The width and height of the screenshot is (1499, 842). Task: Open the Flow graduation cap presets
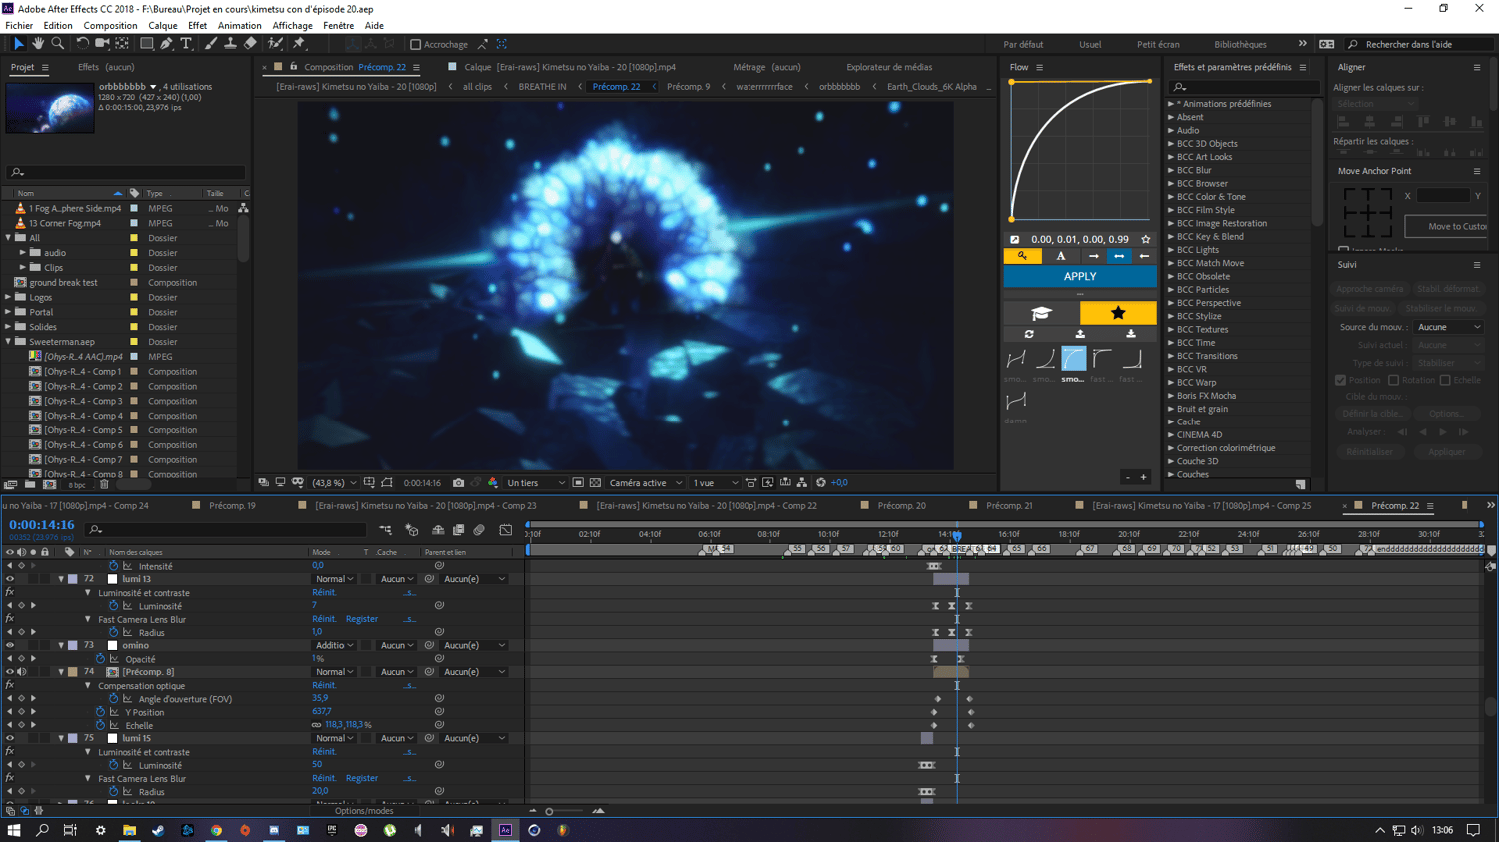tap(1041, 313)
